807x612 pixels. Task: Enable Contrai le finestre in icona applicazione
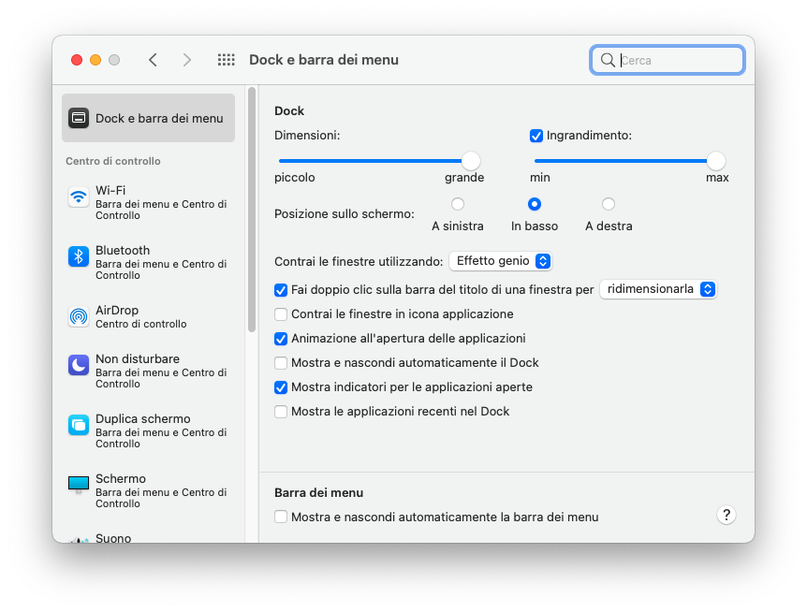[x=281, y=314]
